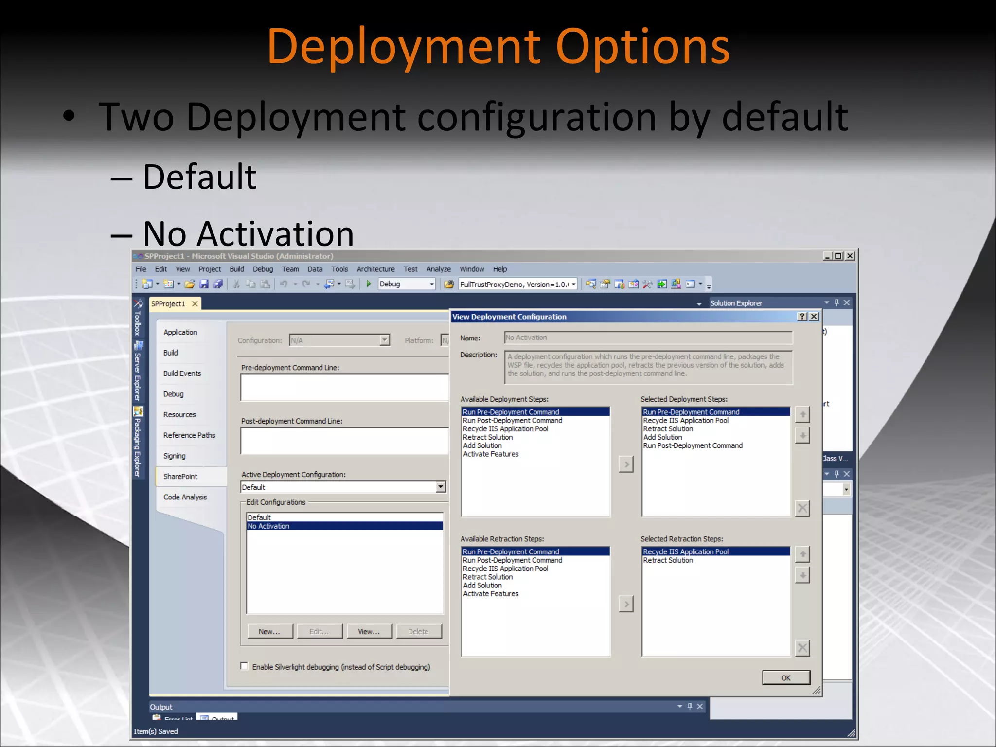Viewport: 996px width, 747px height.
Task: Click the help question mark in dialog title
Action: pos(802,317)
